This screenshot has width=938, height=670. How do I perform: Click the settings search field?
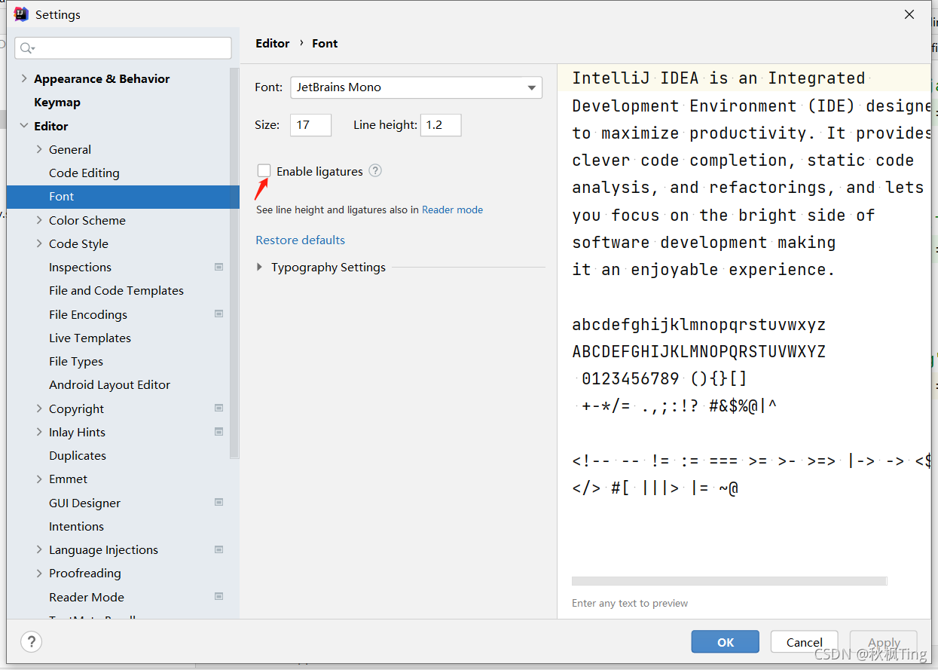[123, 48]
